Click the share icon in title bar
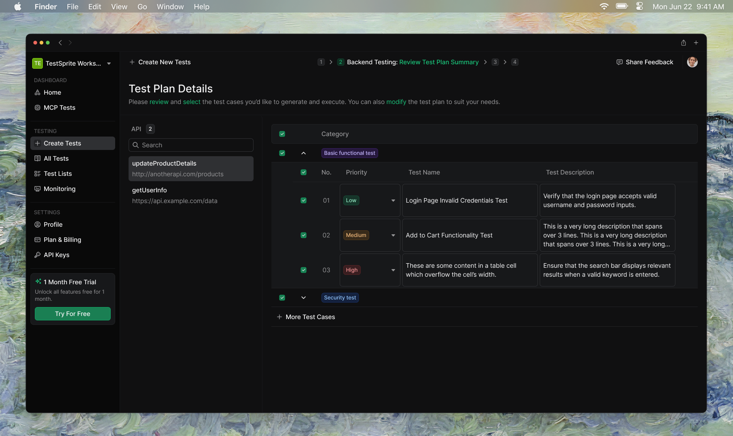733x436 pixels. 683,43
